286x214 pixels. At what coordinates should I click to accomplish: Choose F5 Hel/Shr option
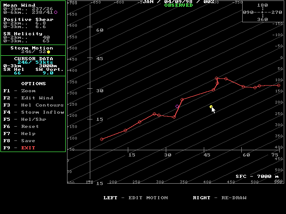25,119
